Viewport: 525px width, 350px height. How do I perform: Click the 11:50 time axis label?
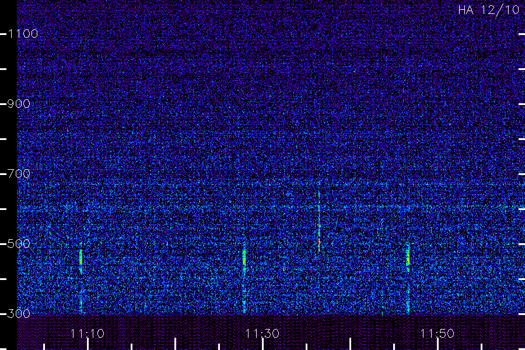coord(437,334)
